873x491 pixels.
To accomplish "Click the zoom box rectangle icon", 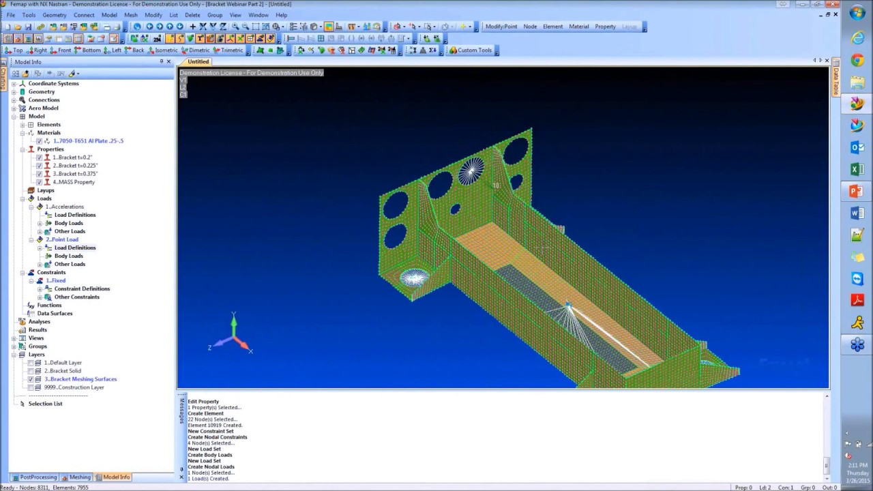I will (256, 27).
